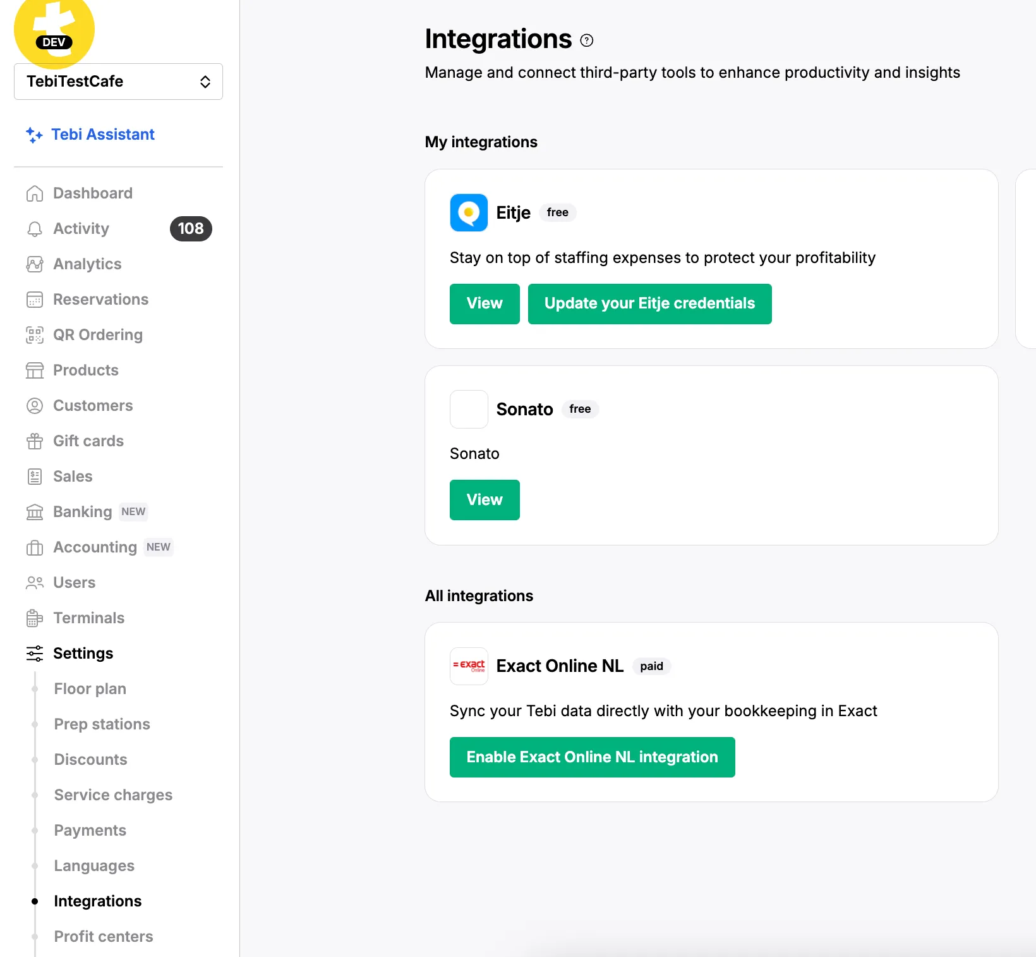Open the Service charges settings
The image size is (1036, 957).
pos(113,795)
